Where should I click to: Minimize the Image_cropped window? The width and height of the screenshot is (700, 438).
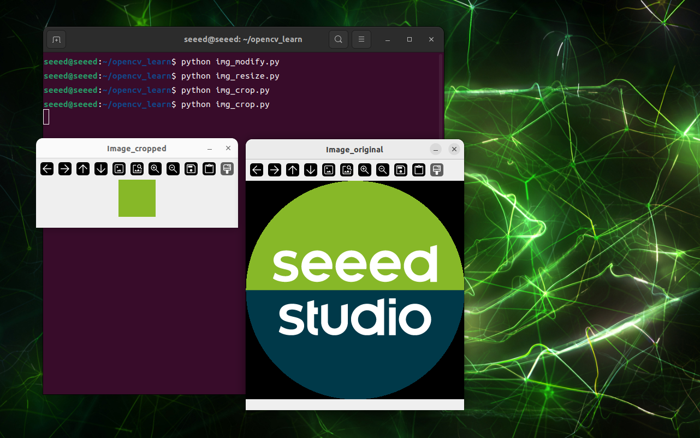[210, 149]
